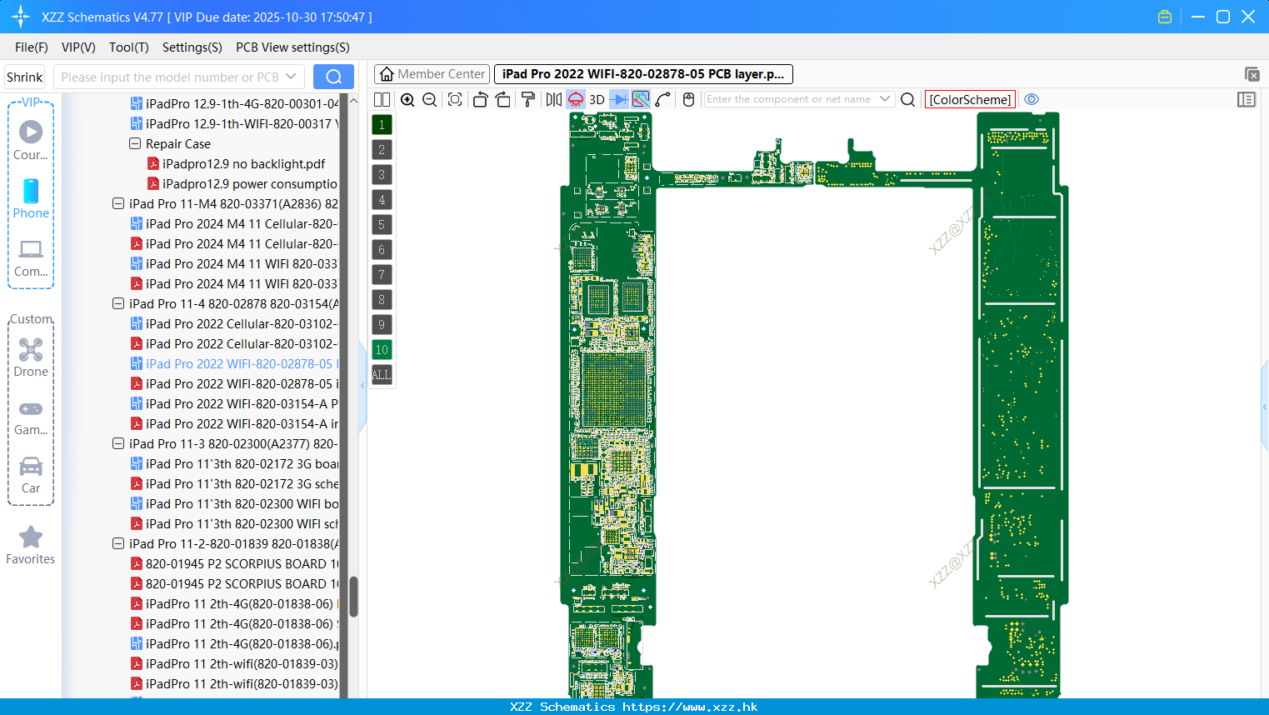Viewport: 1269px width, 715px height.
Task: Focus the model number or PCB input
Action: [169, 77]
